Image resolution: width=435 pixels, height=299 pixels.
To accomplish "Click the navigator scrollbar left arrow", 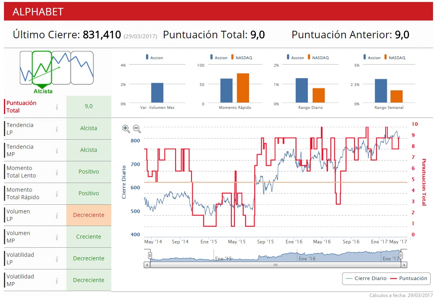I will pyautogui.click(x=147, y=265).
